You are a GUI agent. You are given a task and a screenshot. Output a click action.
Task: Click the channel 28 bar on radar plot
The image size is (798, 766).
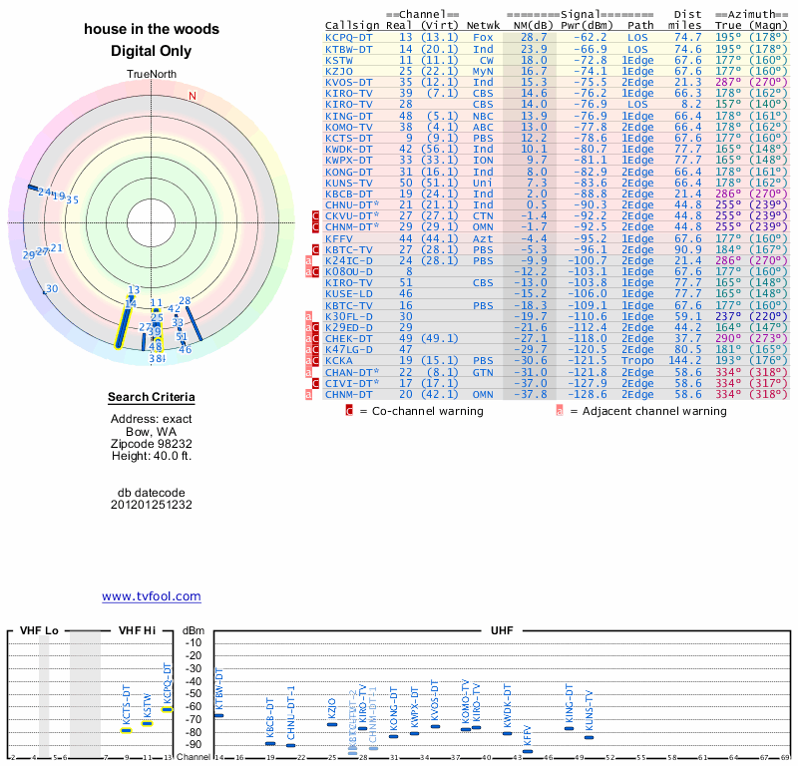pyautogui.click(x=193, y=322)
